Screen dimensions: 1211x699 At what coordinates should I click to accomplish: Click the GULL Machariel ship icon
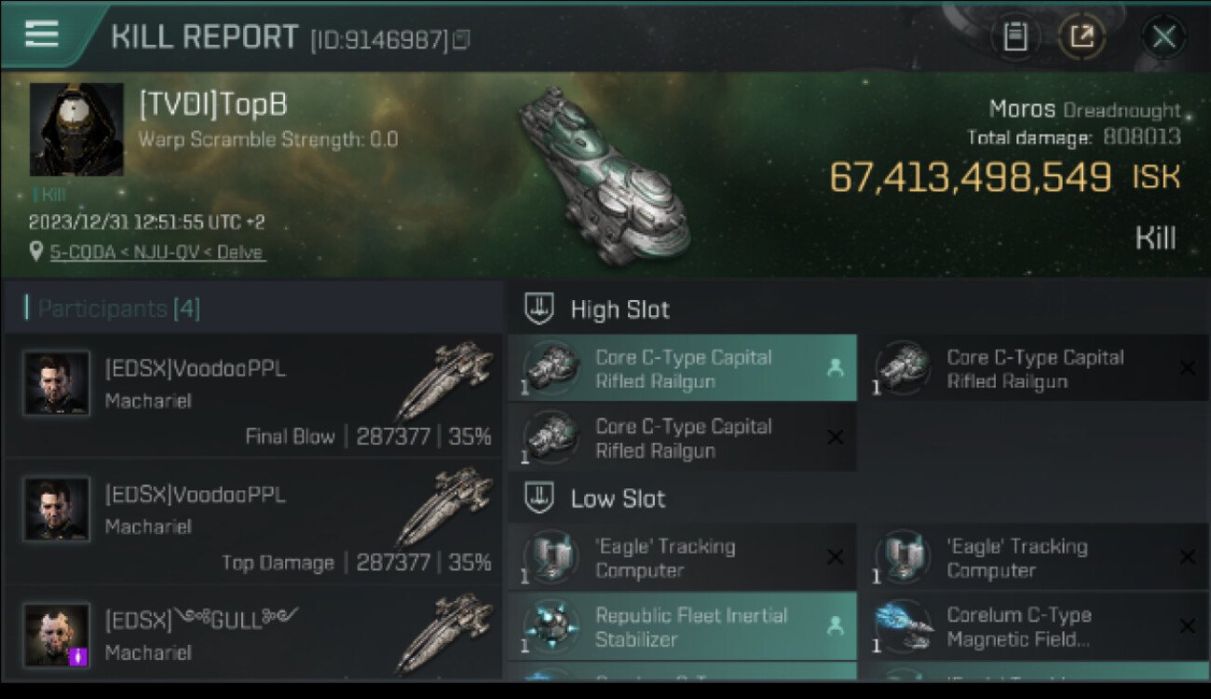click(x=444, y=634)
